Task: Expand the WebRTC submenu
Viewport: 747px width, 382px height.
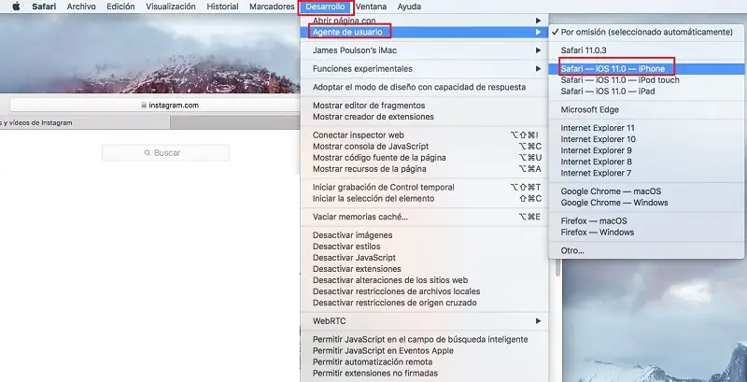Action: click(425, 321)
